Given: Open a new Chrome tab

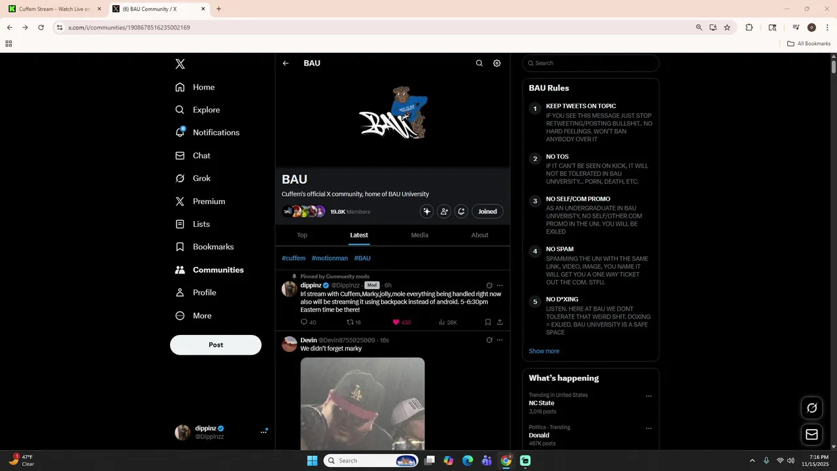Looking at the screenshot, I should [218, 9].
